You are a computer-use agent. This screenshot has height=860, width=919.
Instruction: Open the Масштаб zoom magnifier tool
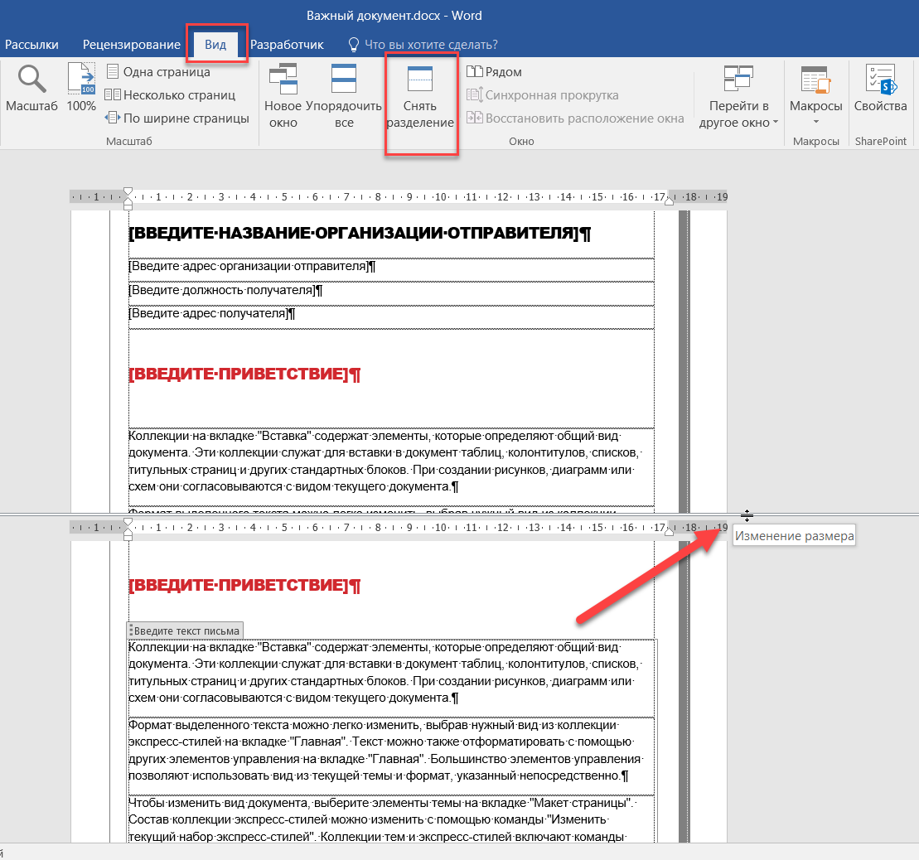(x=31, y=88)
